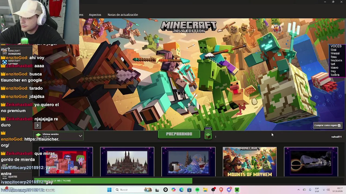Open the Minecraft characters news thumbnail

66,162
